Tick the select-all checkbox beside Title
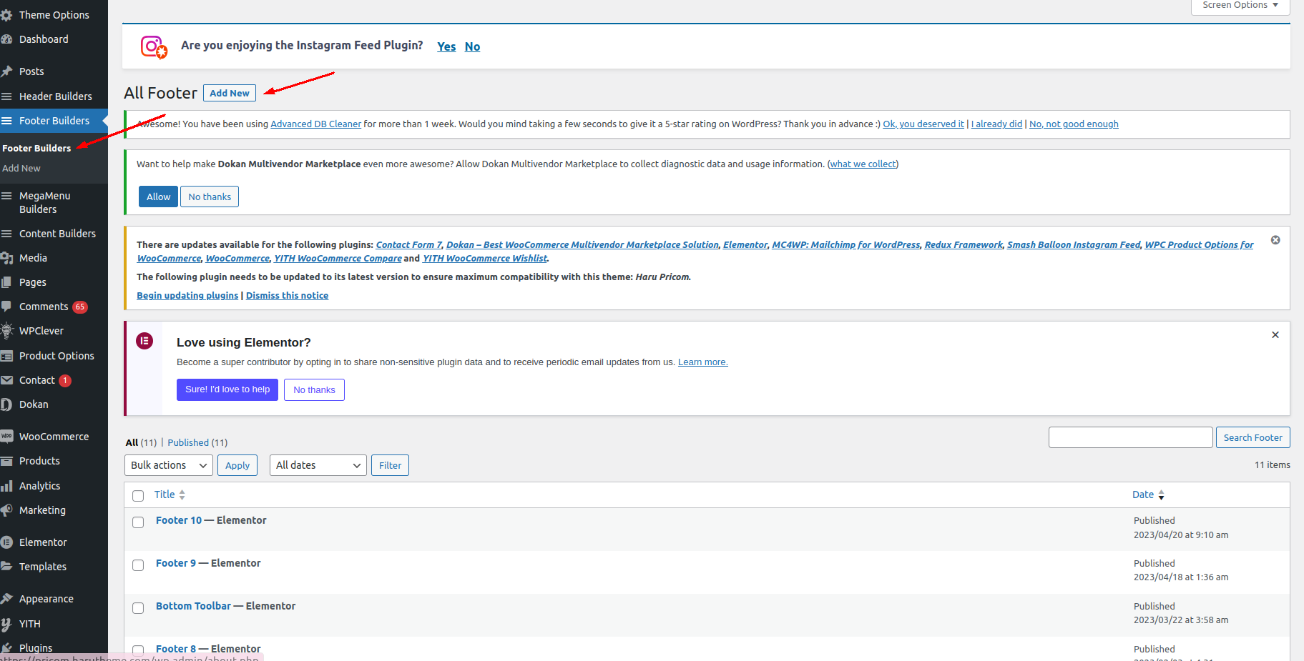1304x661 pixels. pos(138,495)
